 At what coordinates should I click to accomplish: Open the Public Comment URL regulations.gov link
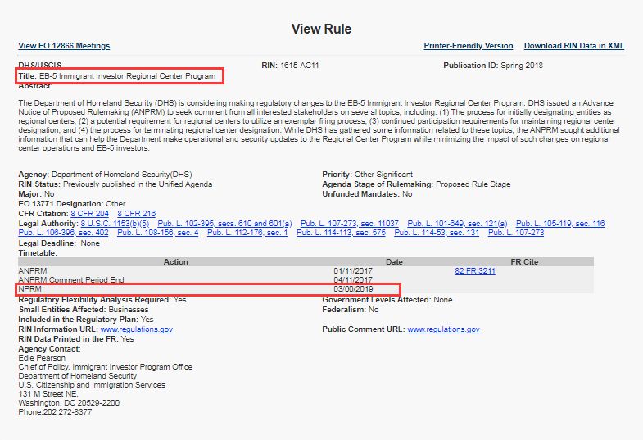tap(443, 329)
